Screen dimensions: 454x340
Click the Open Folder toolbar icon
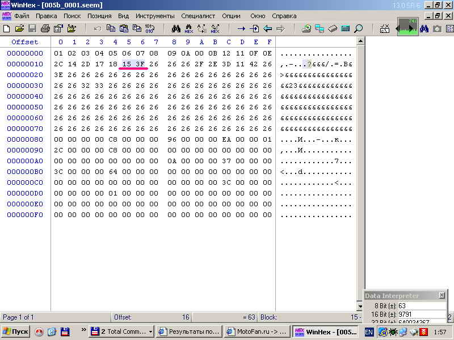(x=72, y=28)
